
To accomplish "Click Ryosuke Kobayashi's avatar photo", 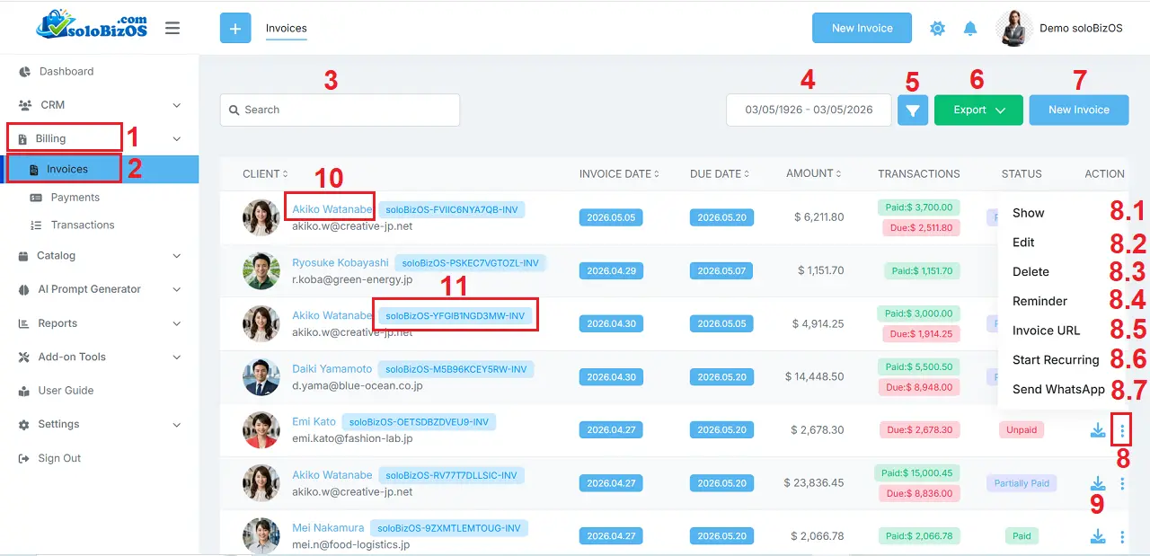I will tap(261, 271).
